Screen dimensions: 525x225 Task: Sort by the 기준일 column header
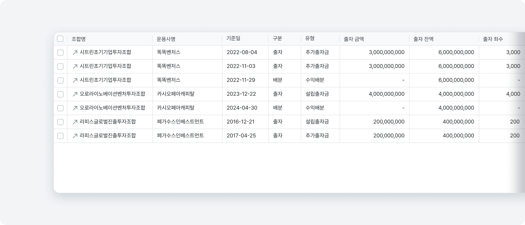[x=233, y=38]
